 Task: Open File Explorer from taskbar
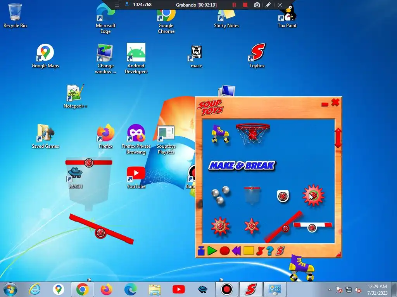[154, 289]
